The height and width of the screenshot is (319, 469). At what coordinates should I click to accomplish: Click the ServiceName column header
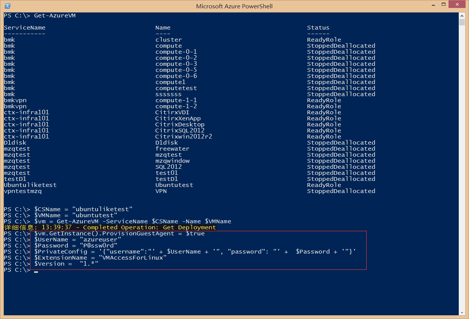(x=25, y=28)
